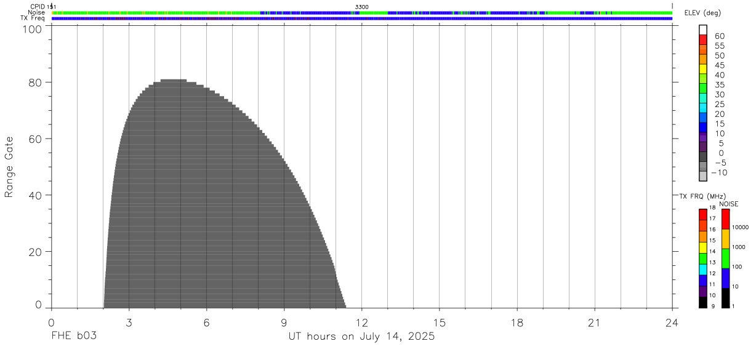Click the black bottom segment of NOISE colorbar
This screenshot has width=756, height=349.
coord(725,299)
